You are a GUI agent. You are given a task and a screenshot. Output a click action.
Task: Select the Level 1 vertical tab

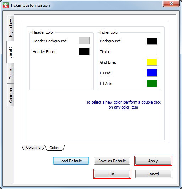tap(10, 52)
